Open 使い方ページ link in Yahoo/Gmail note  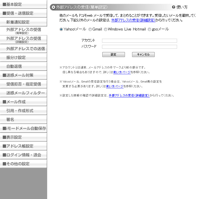tap(115, 86)
